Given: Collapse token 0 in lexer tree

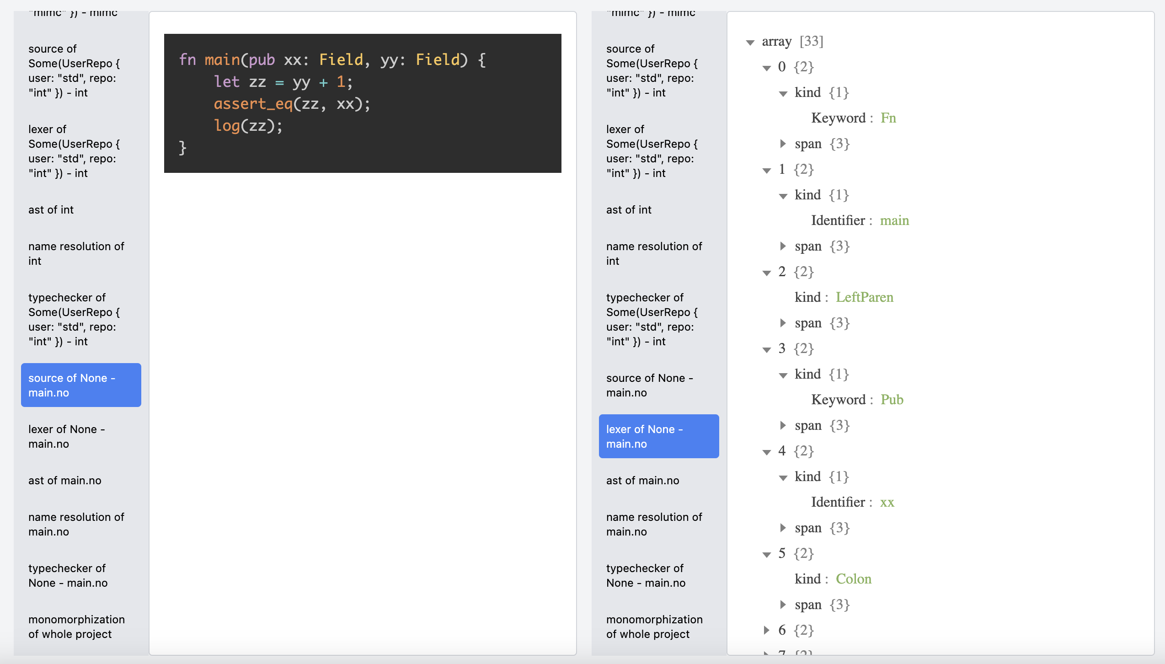Looking at the screenshot, I should point(767,68).
